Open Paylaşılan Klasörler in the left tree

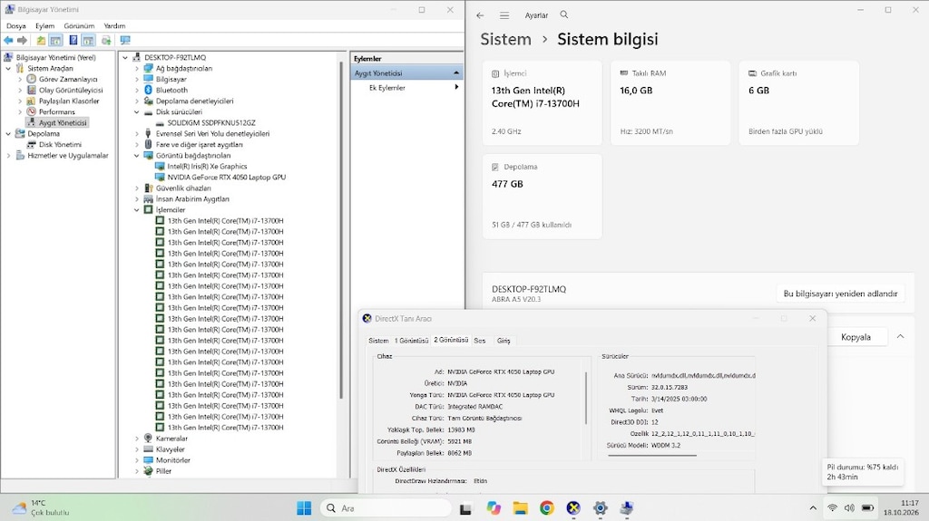[69, 101]
